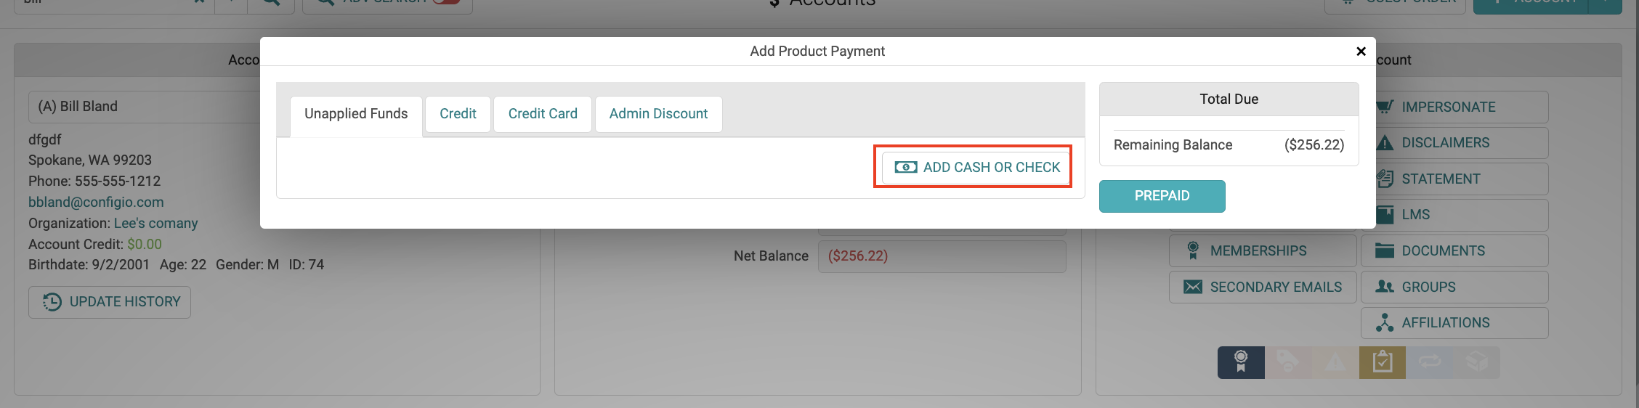Open the bbland@configio.com email link
Viewport: 1639px width, 408px height.
tap(96, 202)
